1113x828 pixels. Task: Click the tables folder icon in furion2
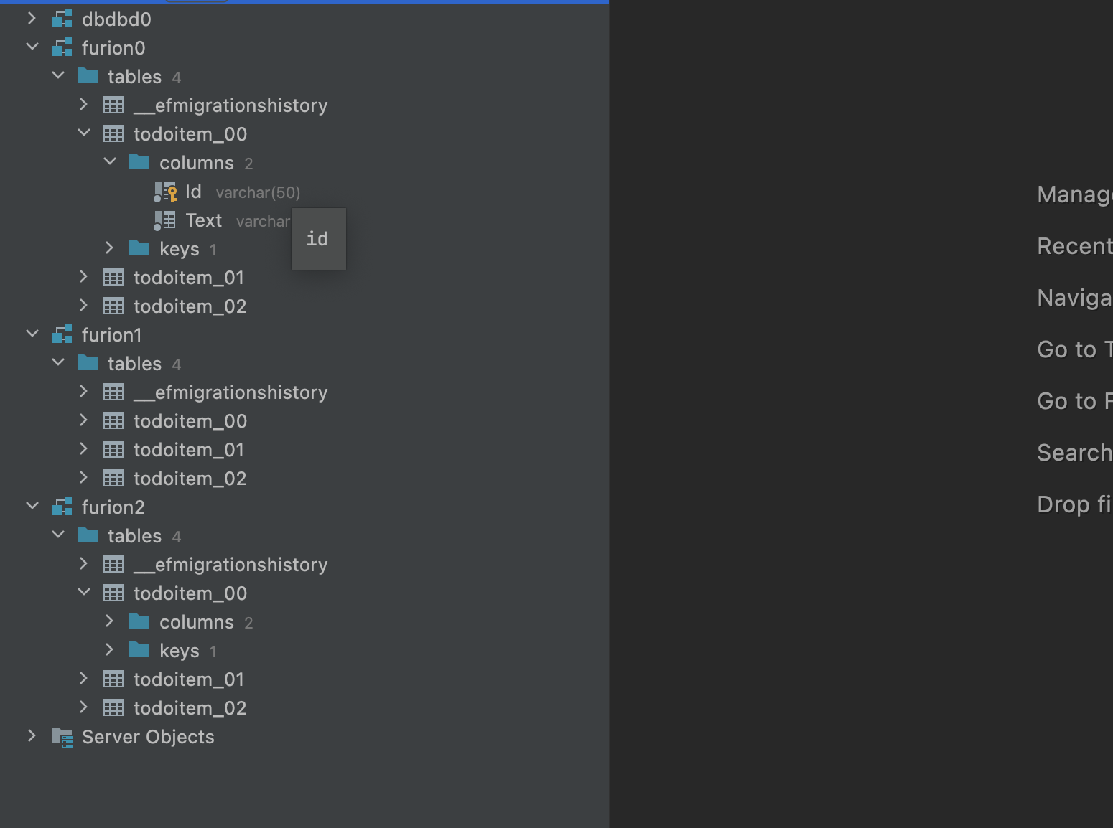[88, 535]
